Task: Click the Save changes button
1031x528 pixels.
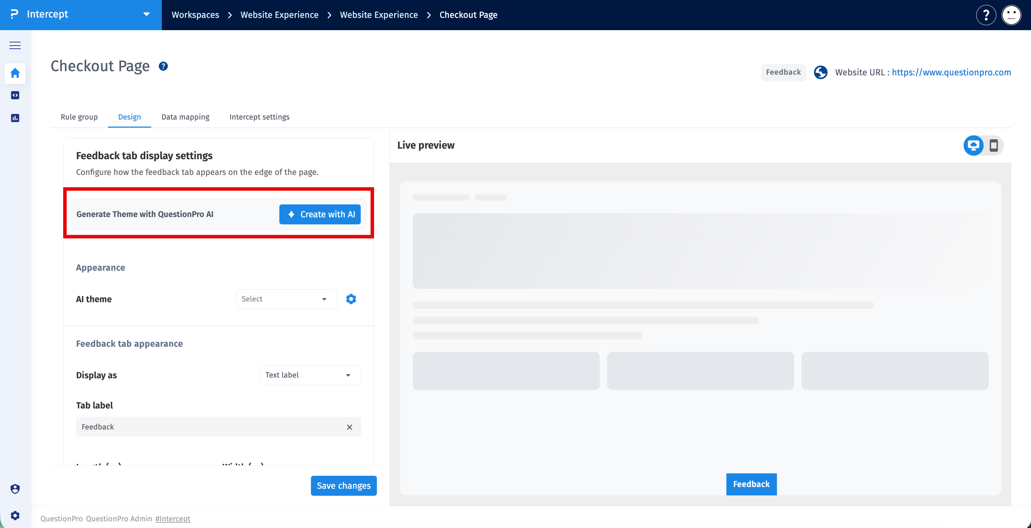Action: [344, 486]
